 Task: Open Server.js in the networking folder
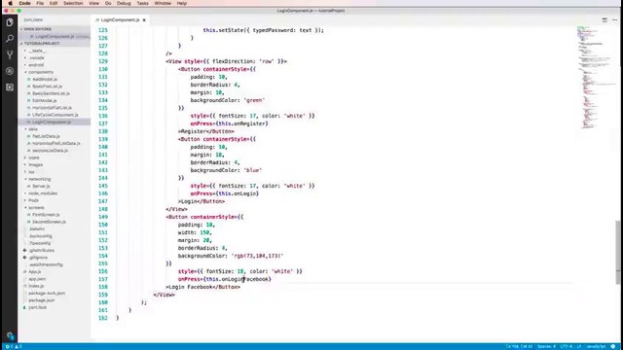41,187
